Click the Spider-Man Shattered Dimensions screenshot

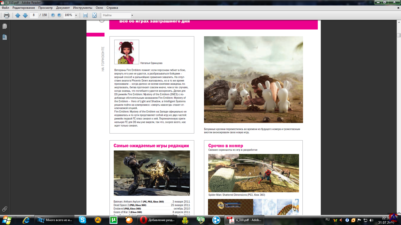(x=254, y=173)
